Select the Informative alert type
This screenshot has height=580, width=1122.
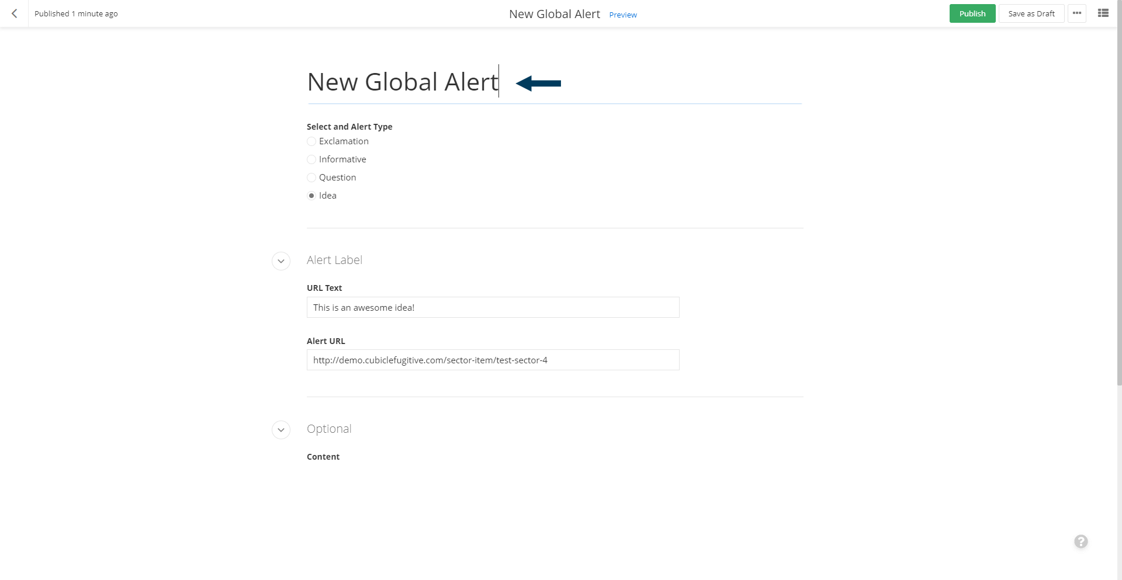(311, 159)
